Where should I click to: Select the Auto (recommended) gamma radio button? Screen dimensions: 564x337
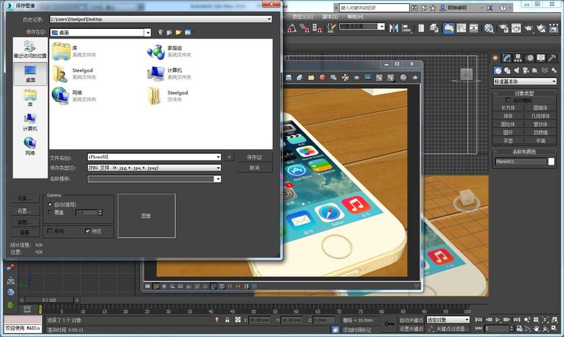click(50, 204)
